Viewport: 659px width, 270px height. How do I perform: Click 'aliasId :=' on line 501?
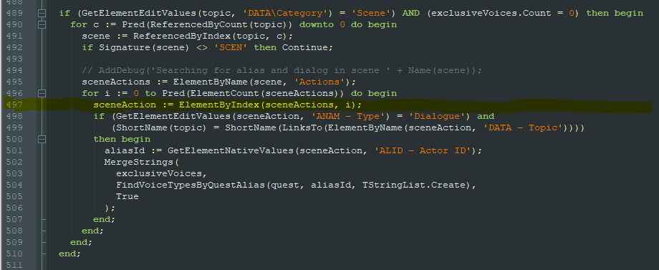pos(133,150)
